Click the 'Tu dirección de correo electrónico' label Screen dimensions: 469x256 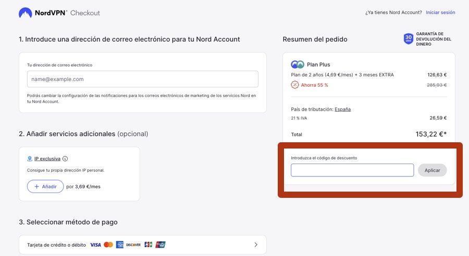point(59,65)
